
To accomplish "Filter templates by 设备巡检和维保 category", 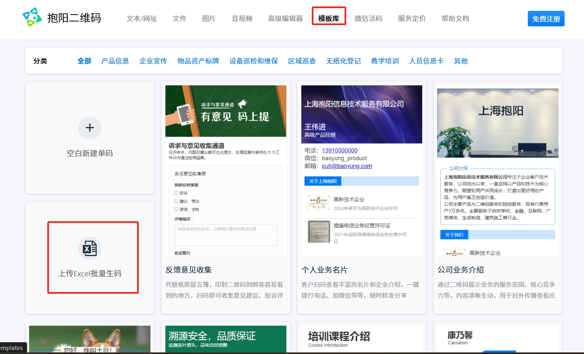I will click(254, 61).
